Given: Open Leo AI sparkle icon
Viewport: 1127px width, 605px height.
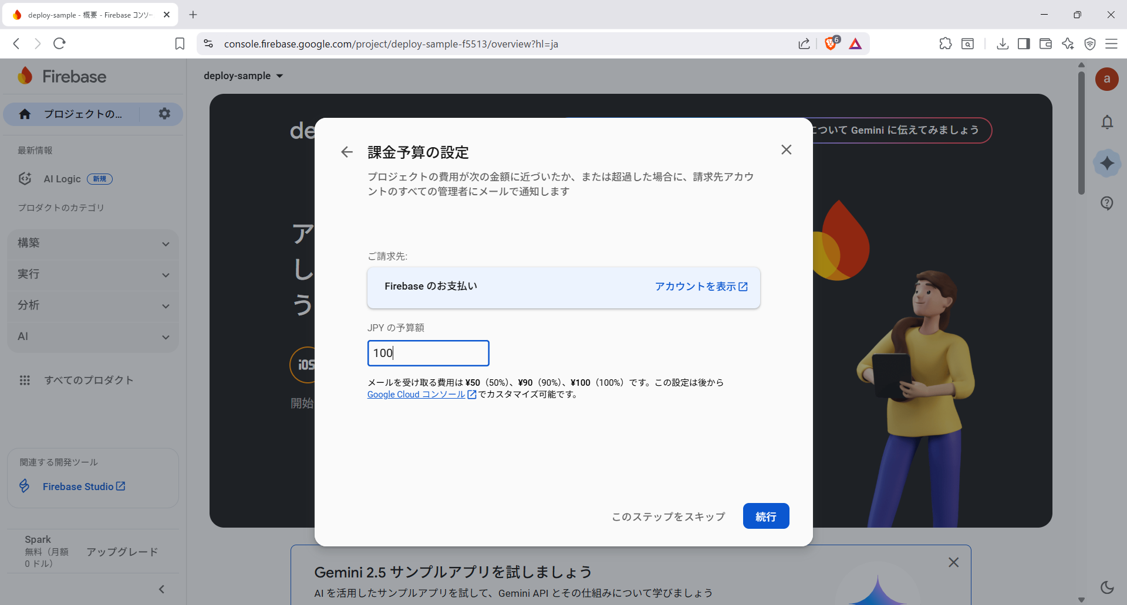Looking at the screenshot, I should pyautogui.click(x=1068, y=44).
